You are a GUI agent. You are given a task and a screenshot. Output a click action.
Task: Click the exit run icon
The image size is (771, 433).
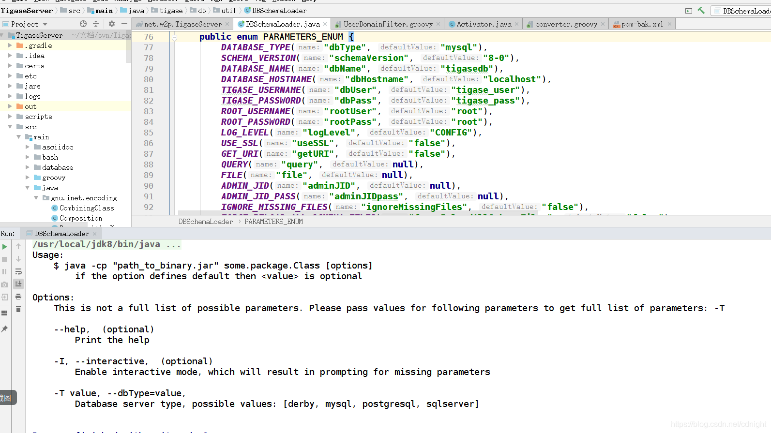click(5, 297)
